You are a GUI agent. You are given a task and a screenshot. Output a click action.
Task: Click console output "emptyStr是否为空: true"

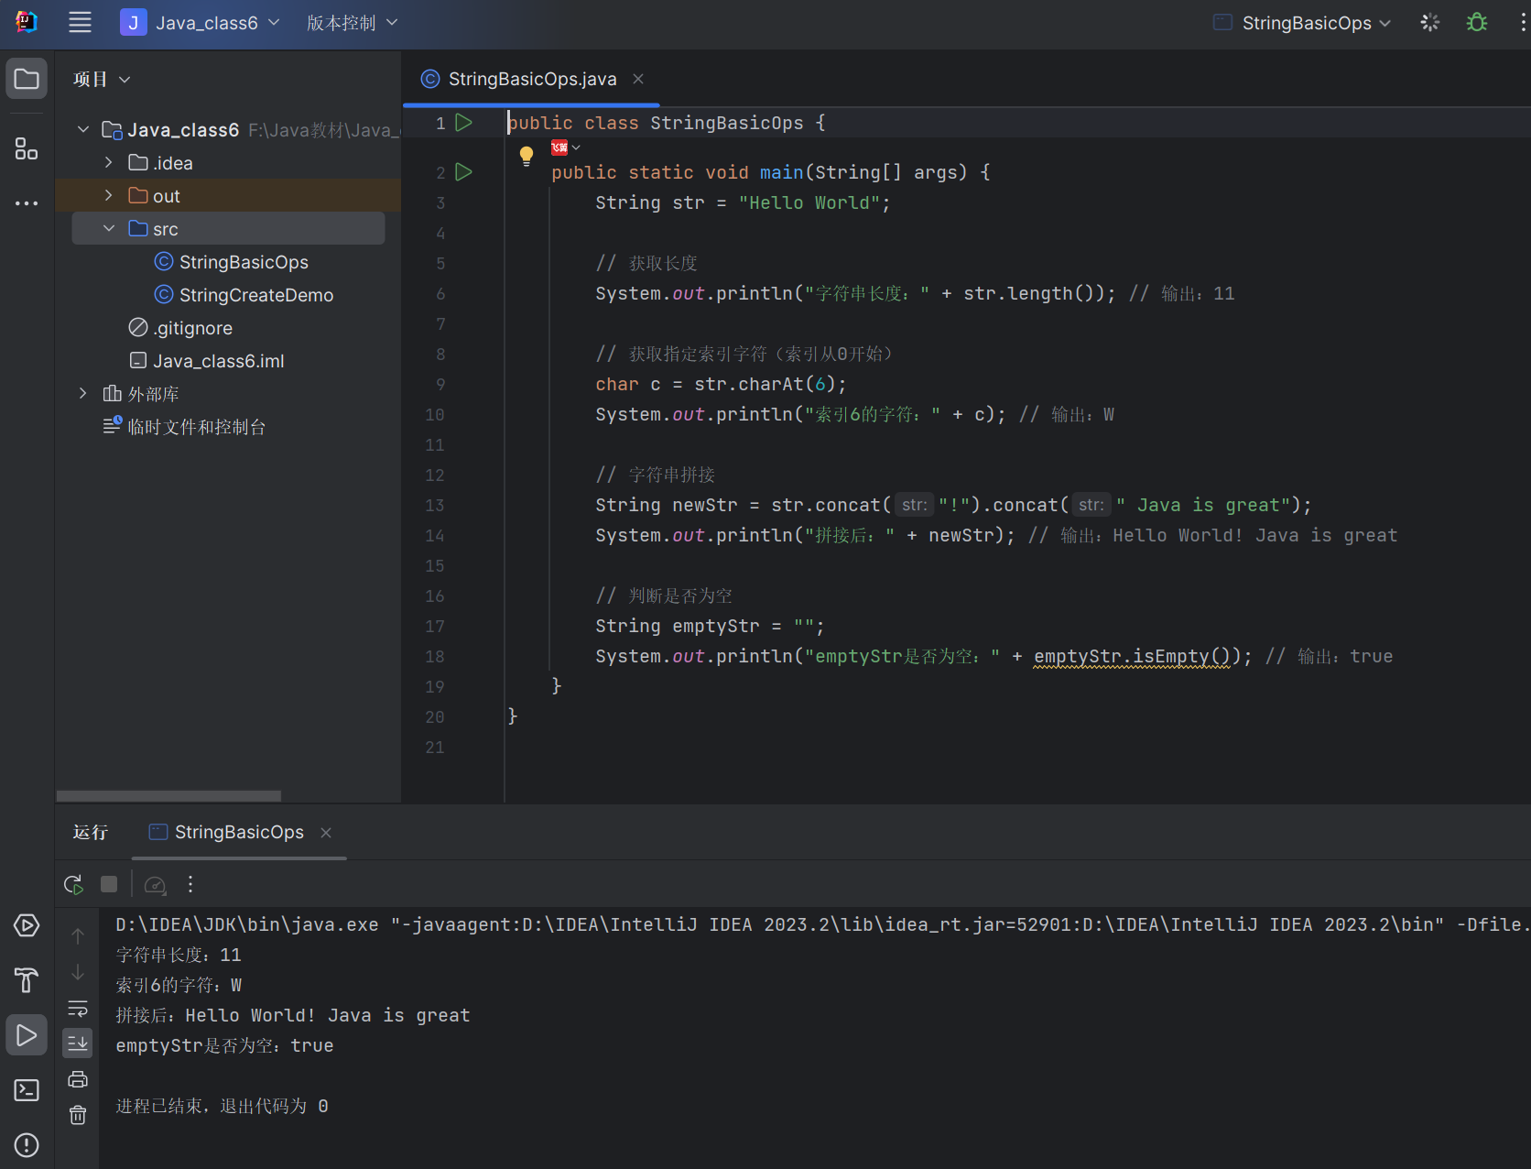[224, 1045]
